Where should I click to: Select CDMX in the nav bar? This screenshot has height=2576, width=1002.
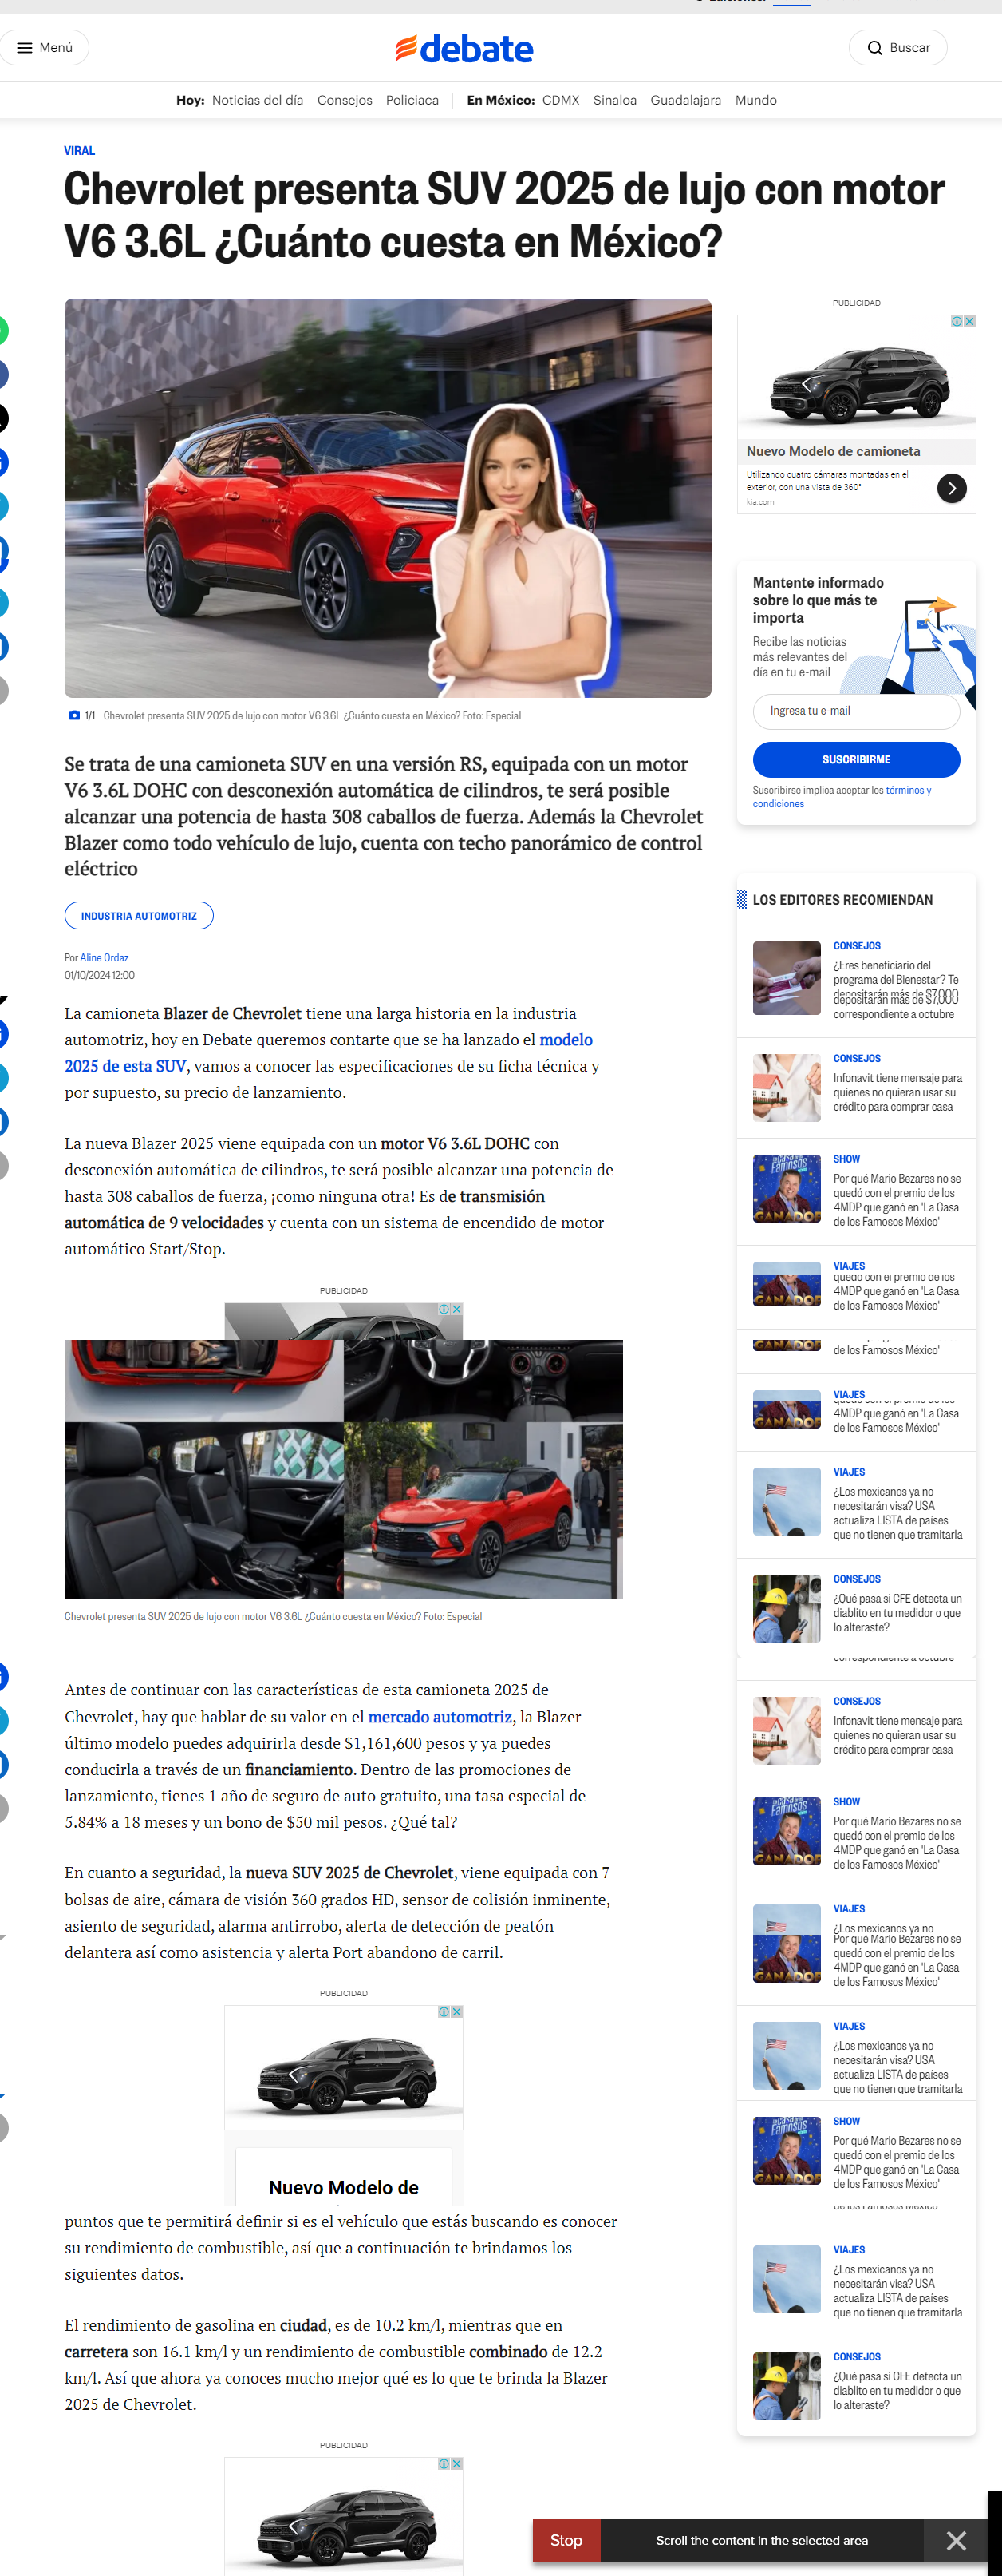point(561,100)
